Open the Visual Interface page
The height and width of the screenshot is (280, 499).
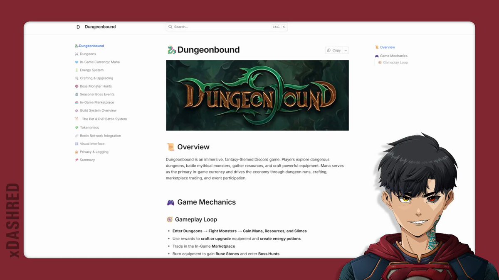click(92, 144)
